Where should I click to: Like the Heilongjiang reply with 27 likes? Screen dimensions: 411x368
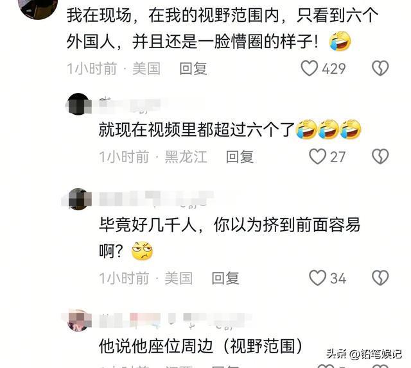point(317,156)
